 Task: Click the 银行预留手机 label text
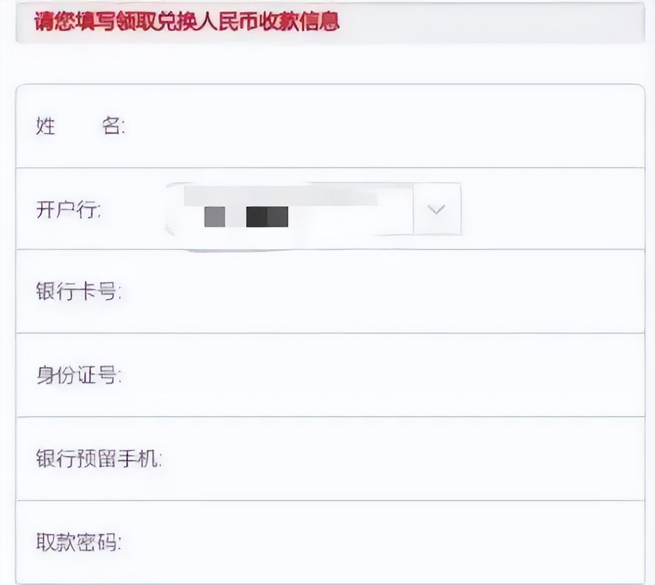point(98,459)
